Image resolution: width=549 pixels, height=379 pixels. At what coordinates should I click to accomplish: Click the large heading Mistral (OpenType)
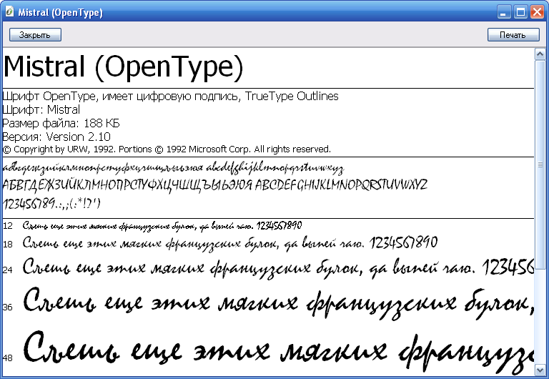(x=123, y=67)
